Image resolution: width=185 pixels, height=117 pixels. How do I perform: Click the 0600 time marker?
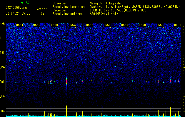pyautogui.click(x=178, y=25)
